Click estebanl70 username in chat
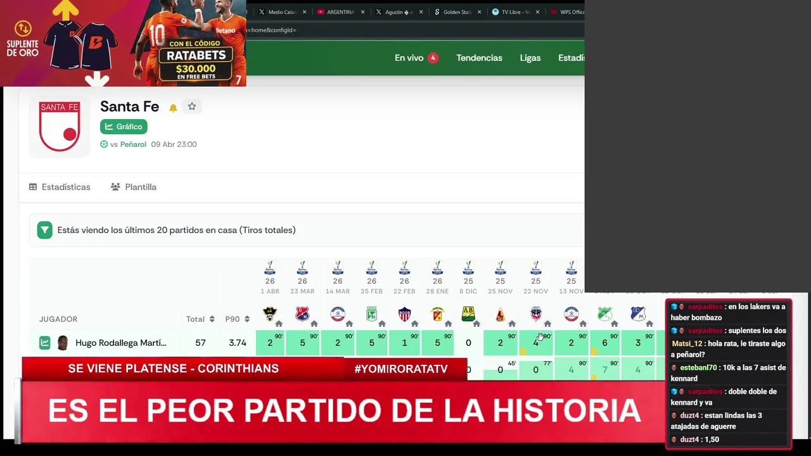Viewport: 811px width, 456px height. [x=698, y=368]
